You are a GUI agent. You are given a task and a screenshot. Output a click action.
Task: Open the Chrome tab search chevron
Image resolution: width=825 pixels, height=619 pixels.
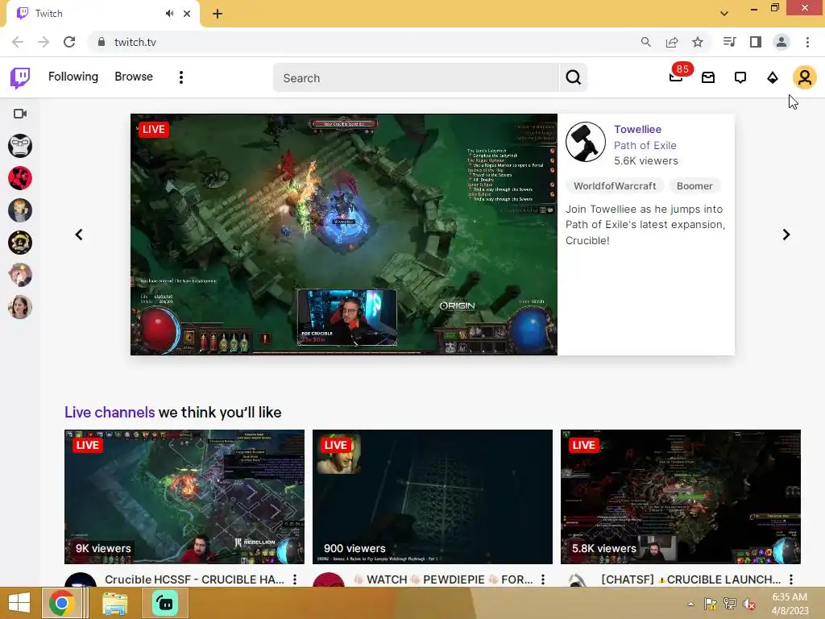724,14
